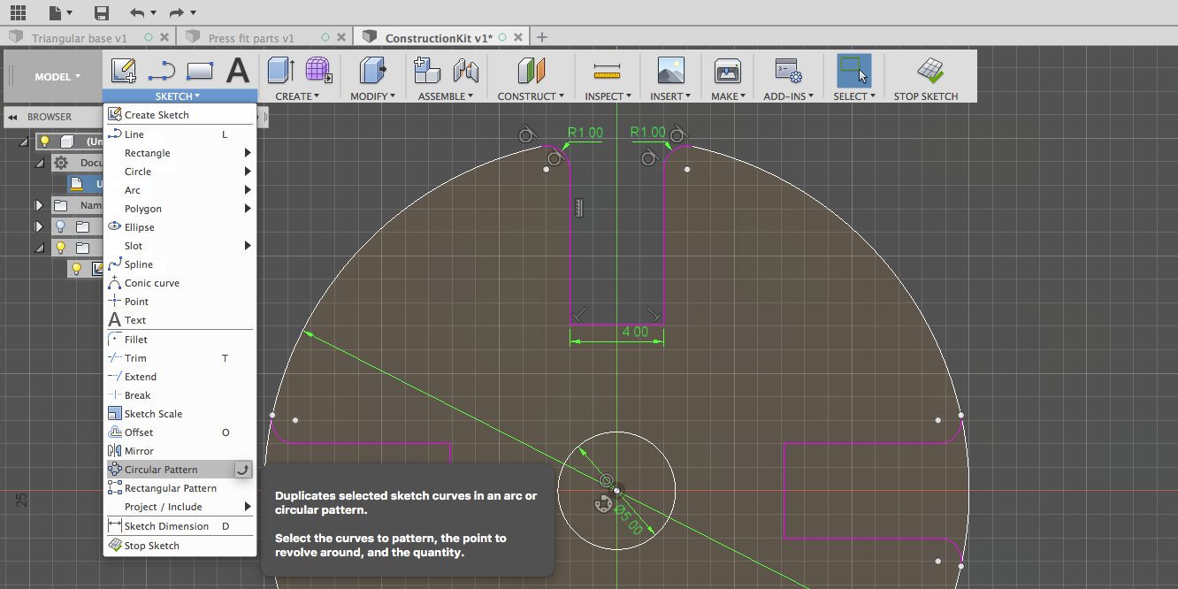Screen dimensions: 1178x589
Task: Expand the Arc submenu
Action: tap(248, 190)
